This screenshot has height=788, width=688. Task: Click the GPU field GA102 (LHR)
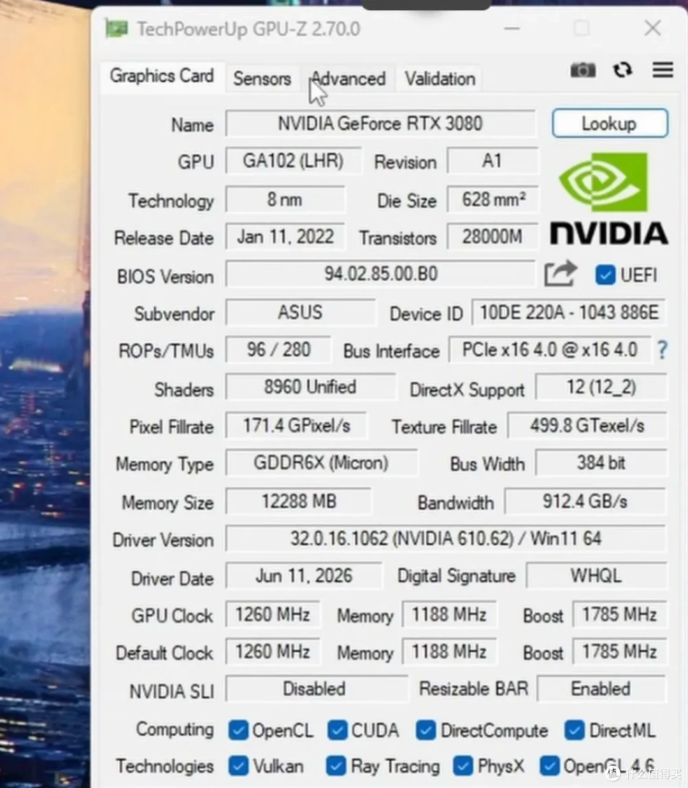(x=293, y=161)
